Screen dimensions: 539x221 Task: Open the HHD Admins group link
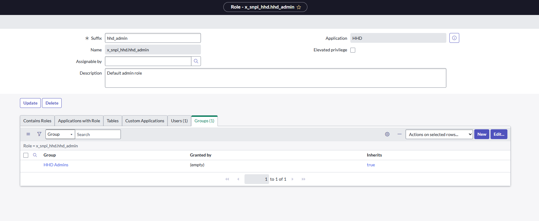click(x=56, y=165)
